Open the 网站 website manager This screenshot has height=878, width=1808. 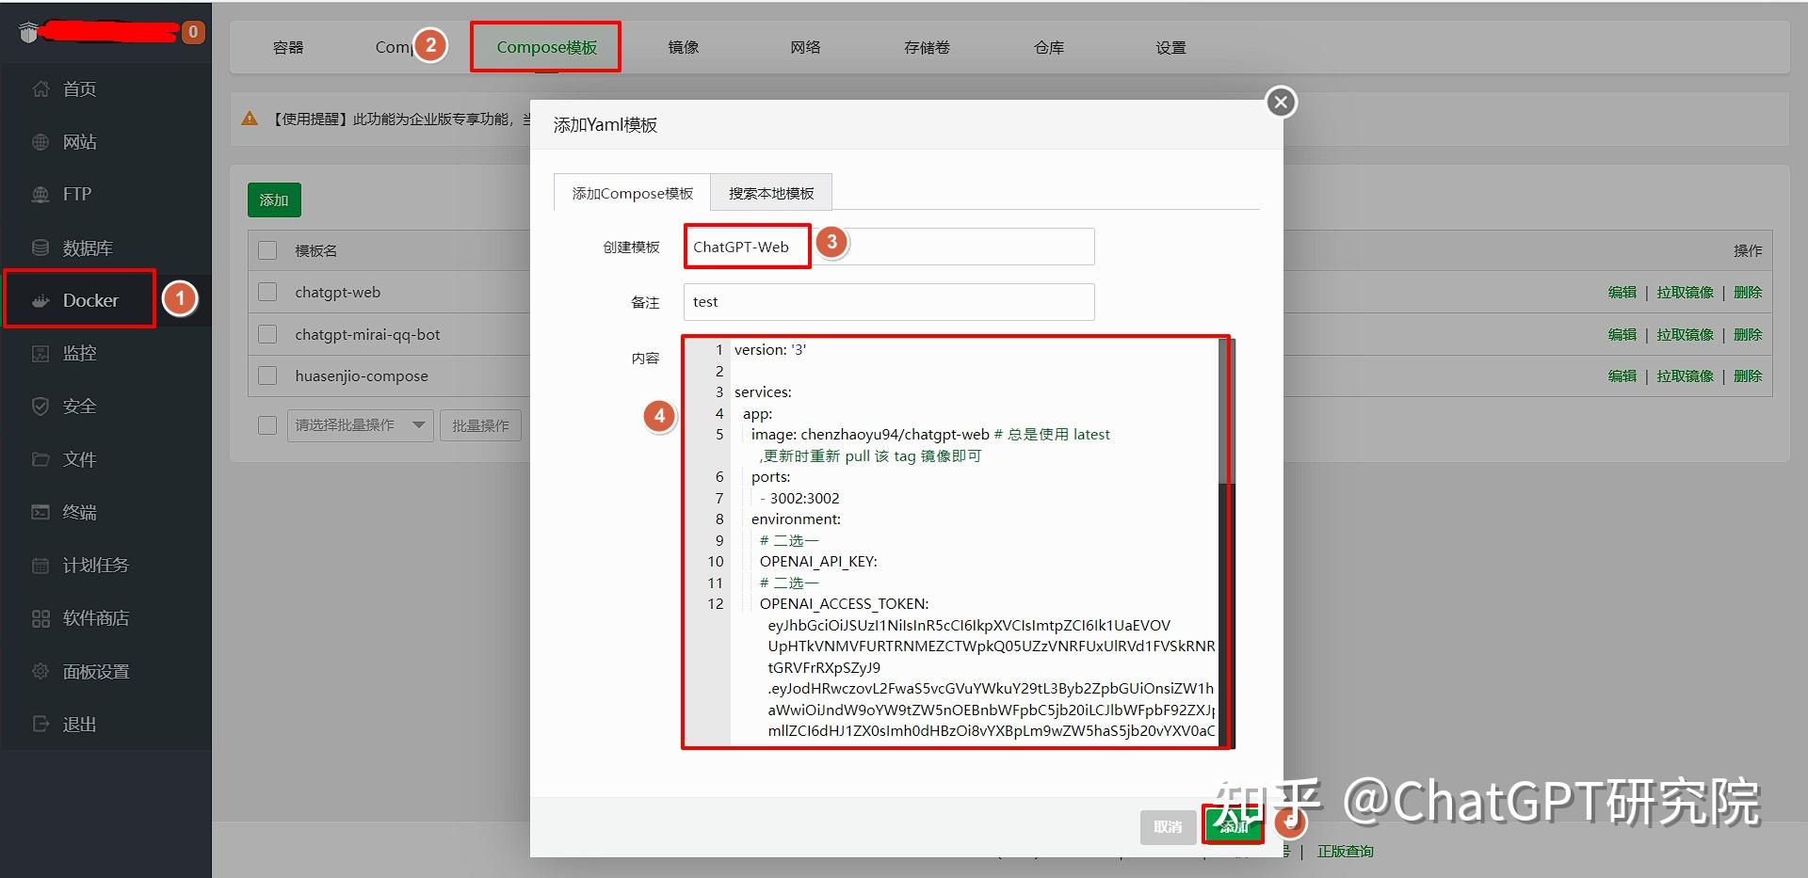pos(79,141)
